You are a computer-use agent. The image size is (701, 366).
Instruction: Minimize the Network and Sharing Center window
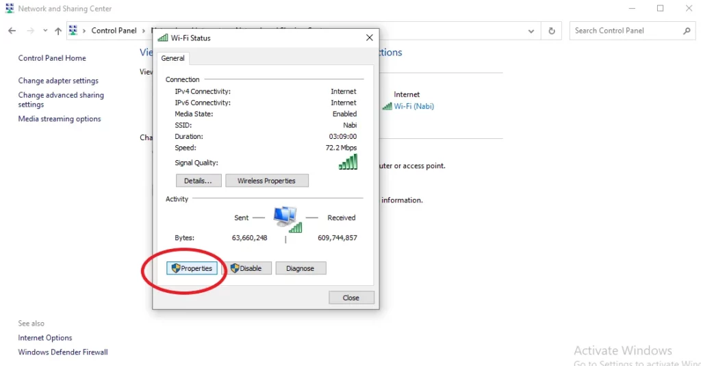click(632, 8)
